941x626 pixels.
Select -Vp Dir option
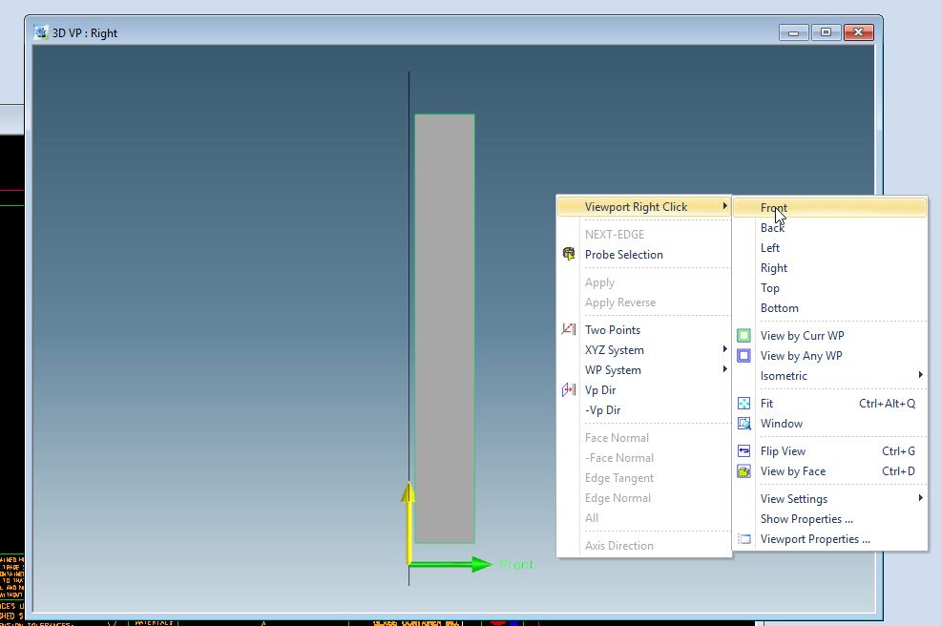[x=644, y=410]
